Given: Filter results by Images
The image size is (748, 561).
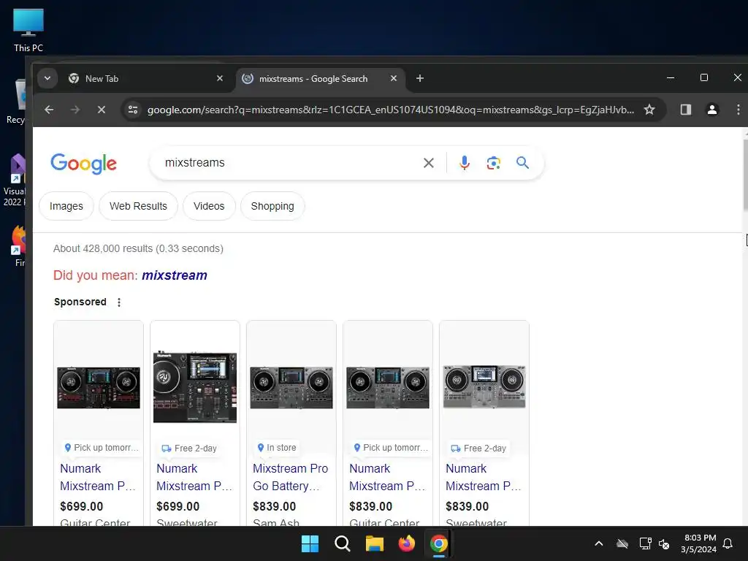Looking at the screenshot, I should coord(66,206).
